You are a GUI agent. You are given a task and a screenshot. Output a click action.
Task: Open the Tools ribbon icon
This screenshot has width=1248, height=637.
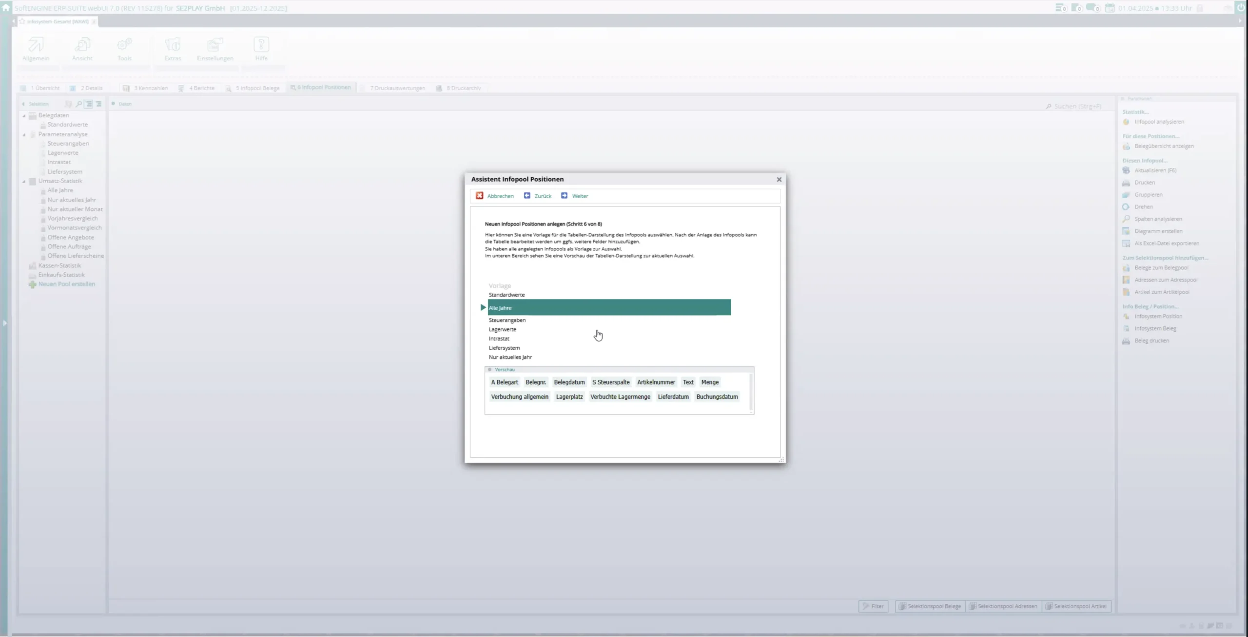pos(124,45)
